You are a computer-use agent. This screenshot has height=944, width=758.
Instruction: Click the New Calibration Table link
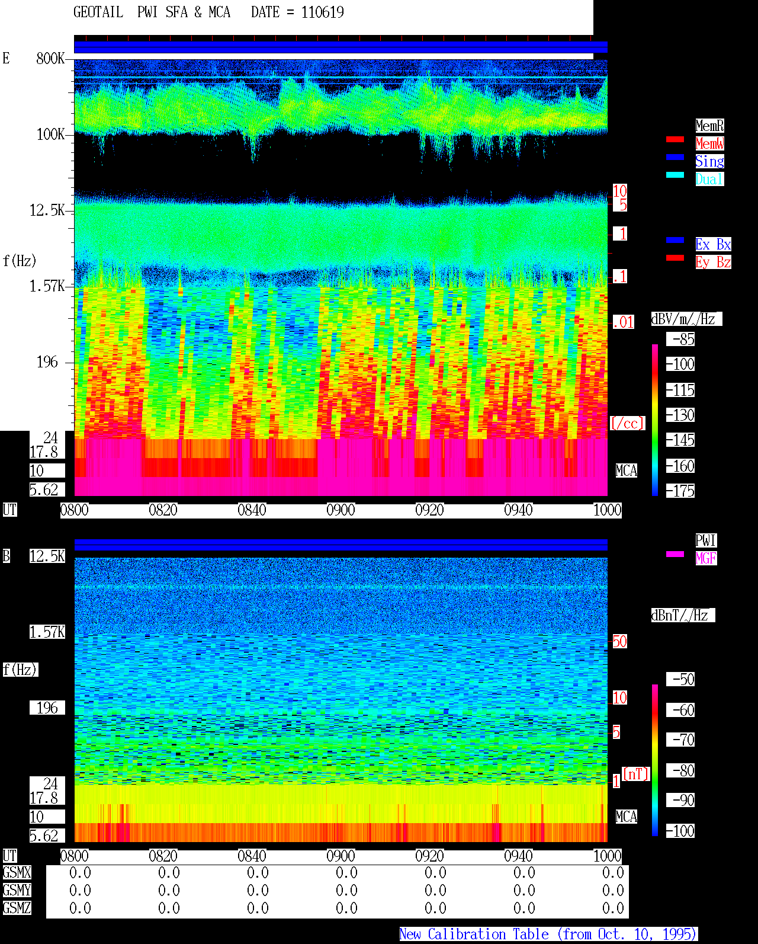point(548,935)
